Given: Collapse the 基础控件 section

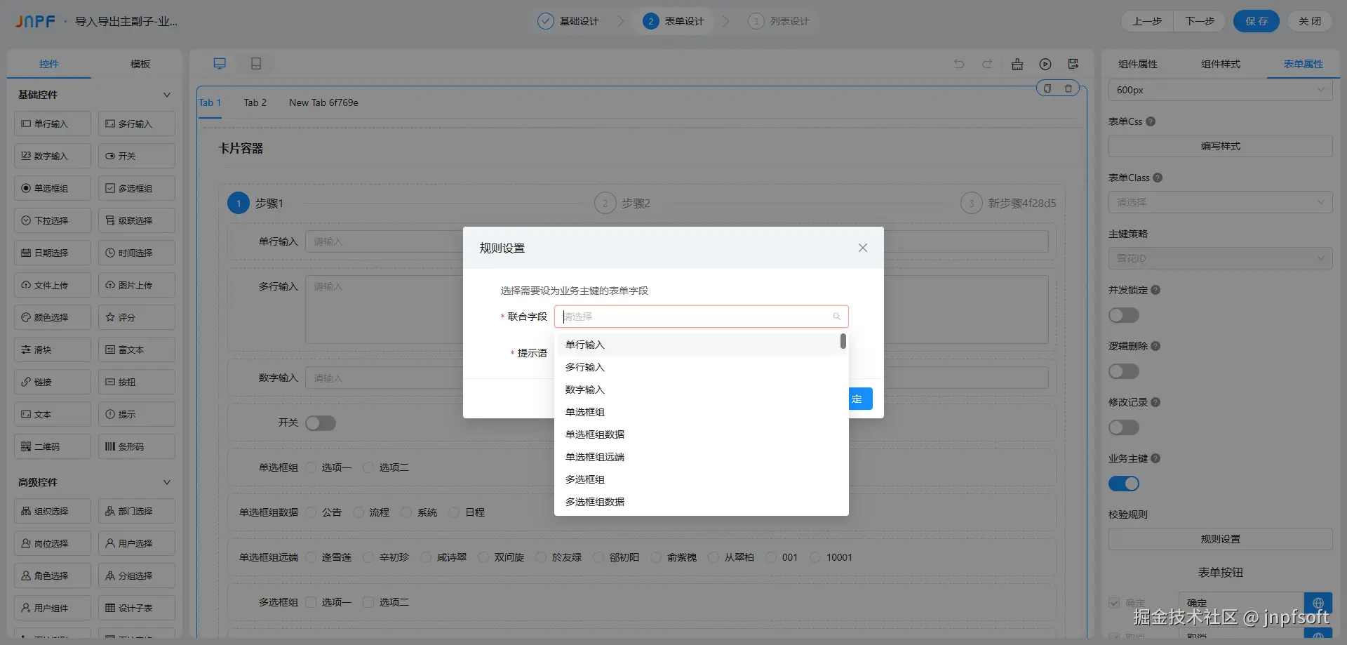Looking at the screenshot, I should [167, 95].
